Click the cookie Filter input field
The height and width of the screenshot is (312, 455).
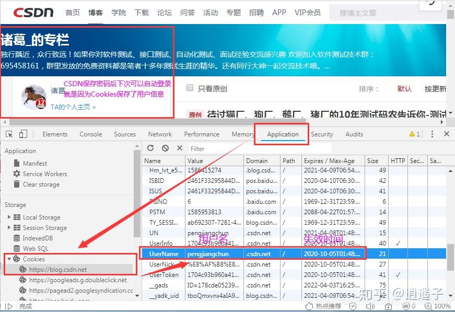(260, 148)
